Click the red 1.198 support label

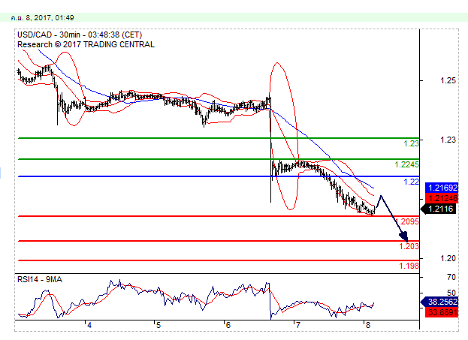coord(409,266)
